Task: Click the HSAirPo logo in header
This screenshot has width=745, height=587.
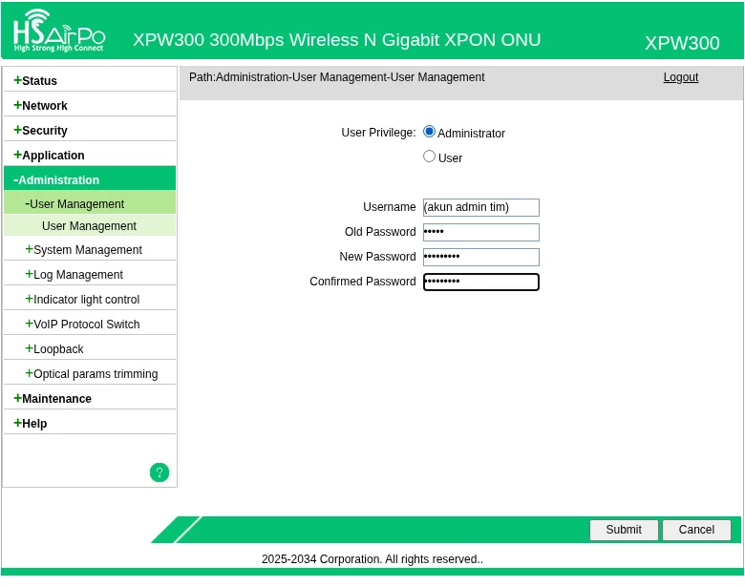Action: pyautogui.click(x=59, y=31)
